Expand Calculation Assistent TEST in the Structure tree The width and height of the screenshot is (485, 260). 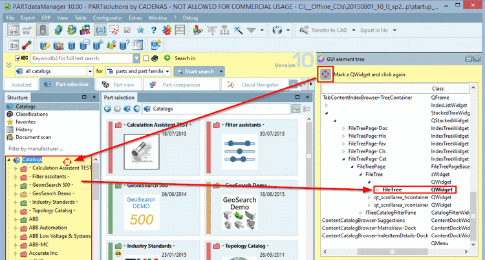[x=16, y=168]
